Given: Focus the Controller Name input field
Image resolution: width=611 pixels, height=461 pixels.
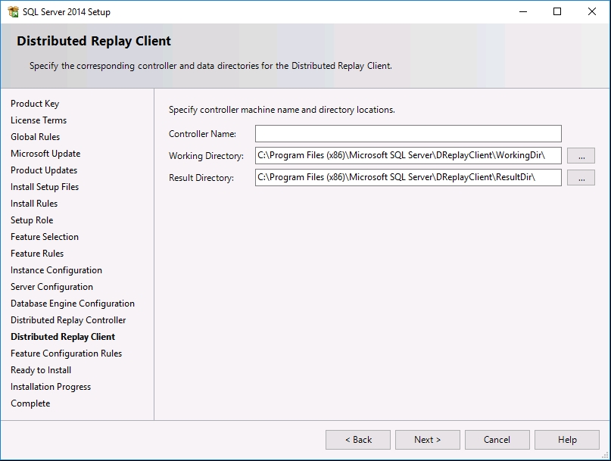Looking at the screenshot, I should point(408,134).
